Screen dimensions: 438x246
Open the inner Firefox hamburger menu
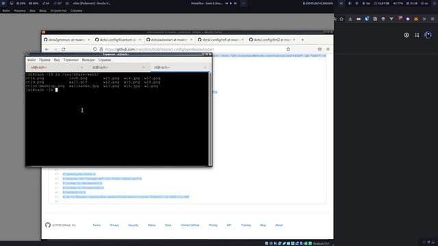point(328,49)
